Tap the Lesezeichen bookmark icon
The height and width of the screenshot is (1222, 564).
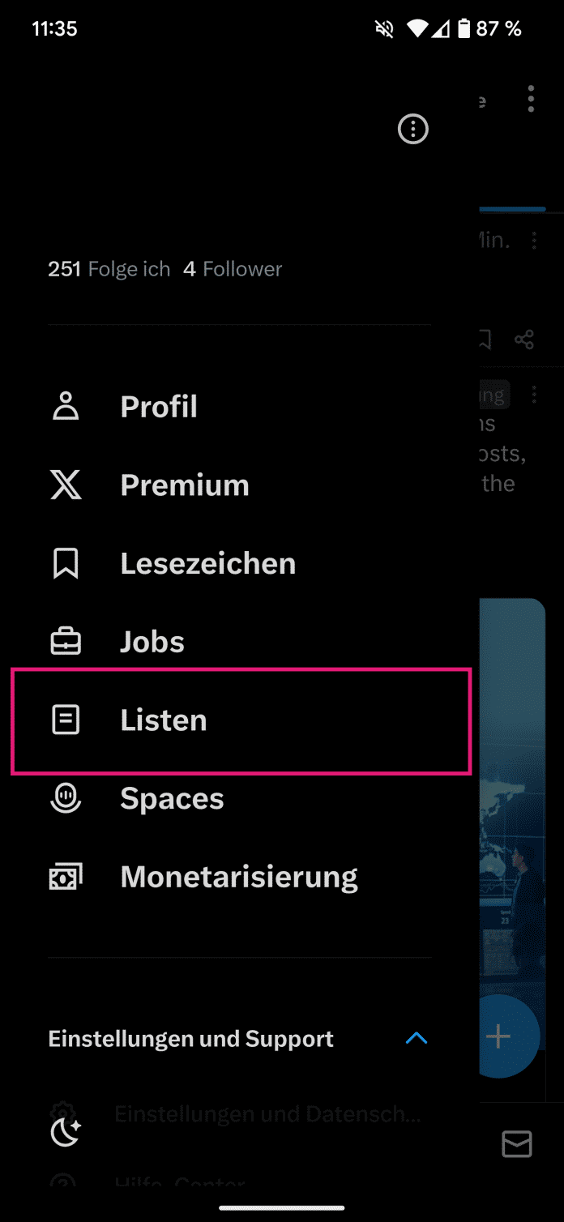66,563
